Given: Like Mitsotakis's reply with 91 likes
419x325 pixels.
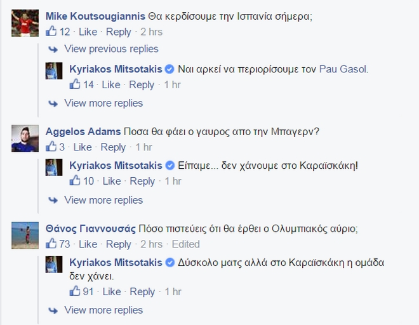Looking at the screenshot, I should [x=112, y=292].
